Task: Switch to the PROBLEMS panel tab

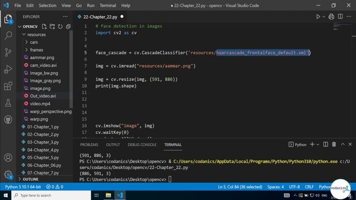Action: coord(89,144)
